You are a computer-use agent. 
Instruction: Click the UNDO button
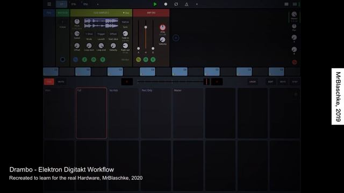pos(253,82)
